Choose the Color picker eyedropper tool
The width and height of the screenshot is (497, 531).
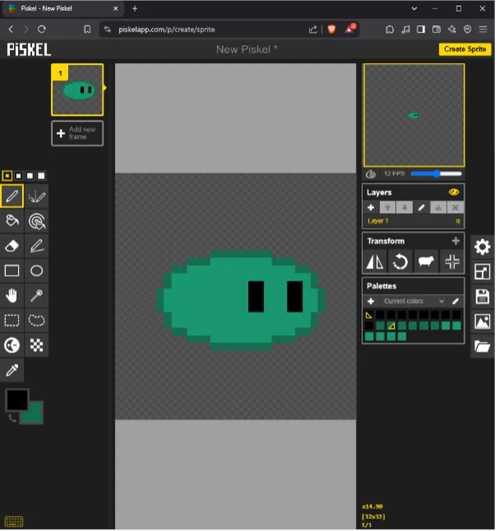pyautogui.click(x=12, y=371)
